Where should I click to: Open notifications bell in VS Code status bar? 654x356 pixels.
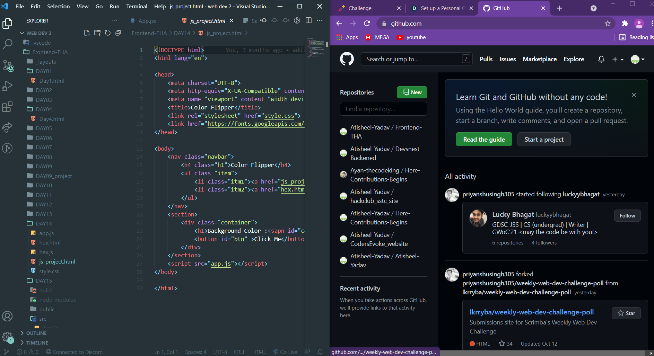point(320,352)
